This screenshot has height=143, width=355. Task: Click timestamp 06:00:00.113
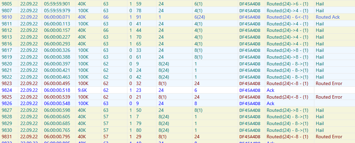57,24
